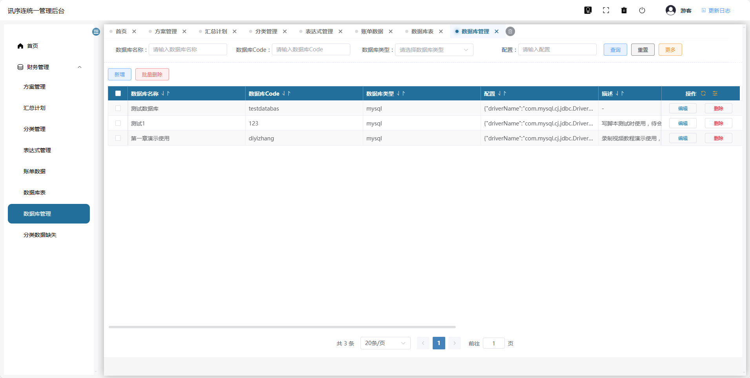Toggle the select-all checkbox in table header
The width and height of the screenshot is (750, 378).
(x=118, y=93)
